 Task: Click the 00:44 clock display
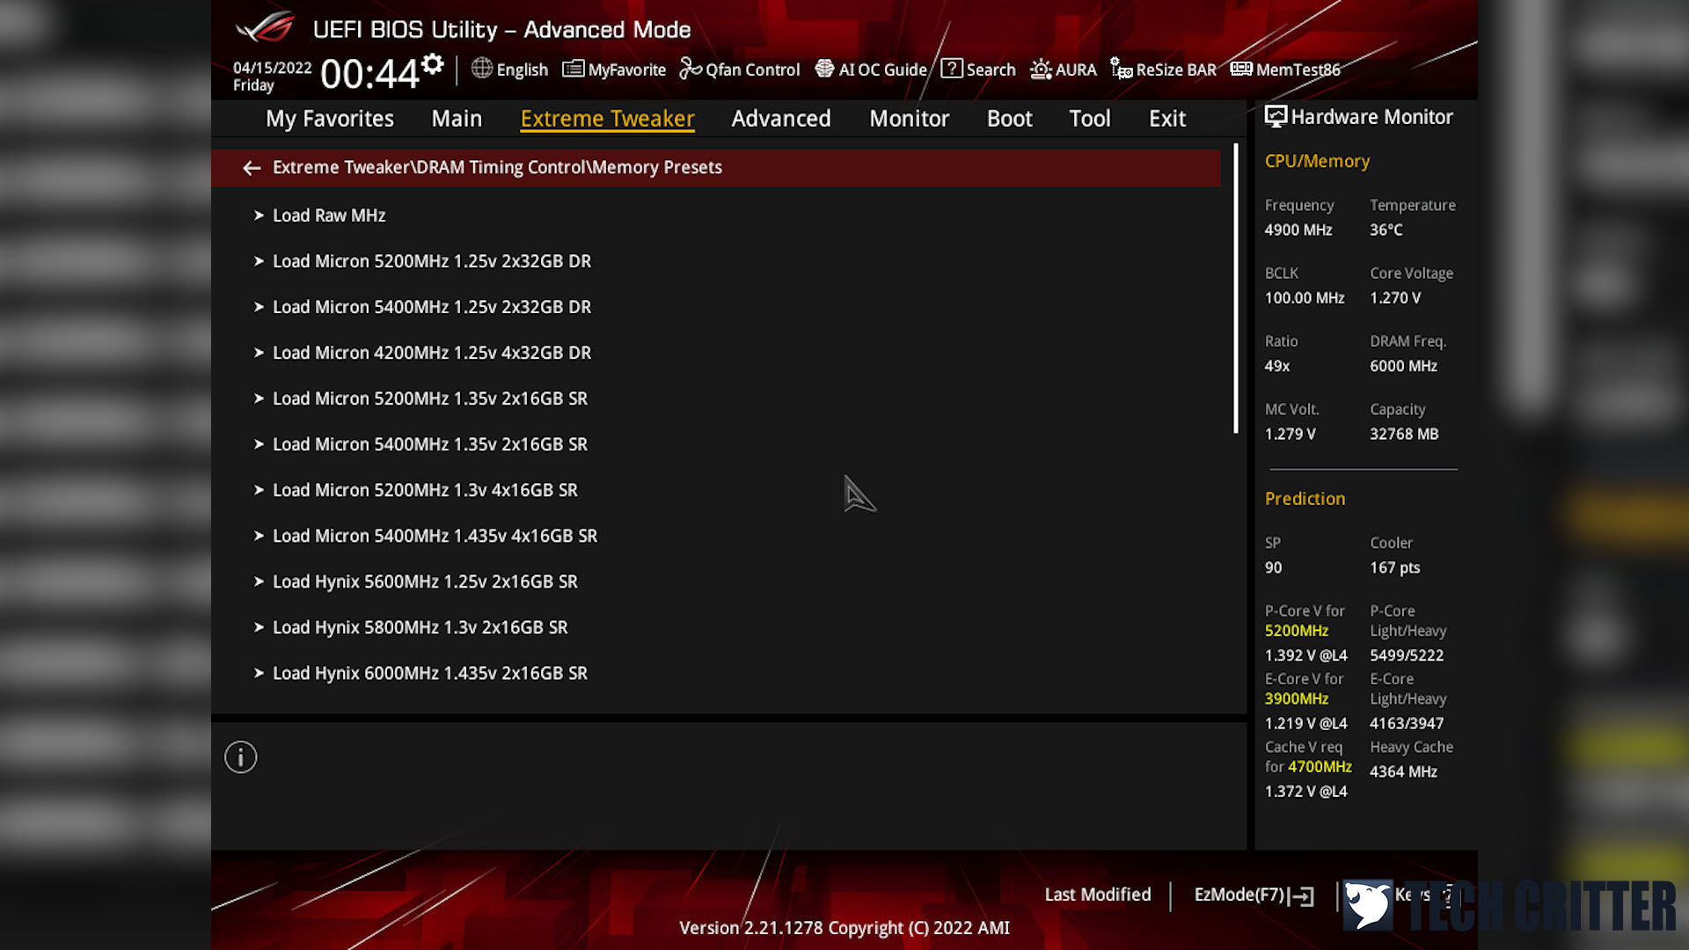pos(369,74)
